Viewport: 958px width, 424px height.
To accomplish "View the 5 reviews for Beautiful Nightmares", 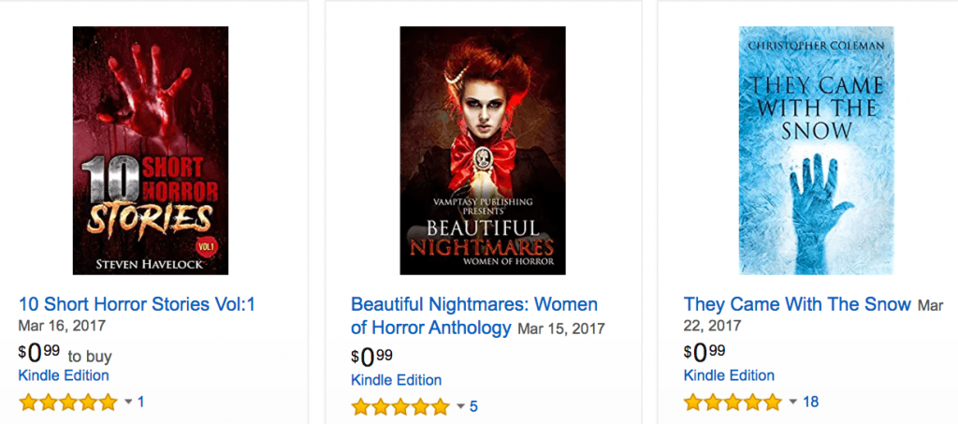I will [x=473, y=406].
